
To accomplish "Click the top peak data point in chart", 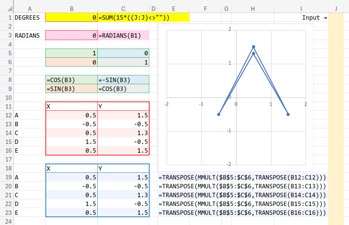I will (x=254, y=47).
